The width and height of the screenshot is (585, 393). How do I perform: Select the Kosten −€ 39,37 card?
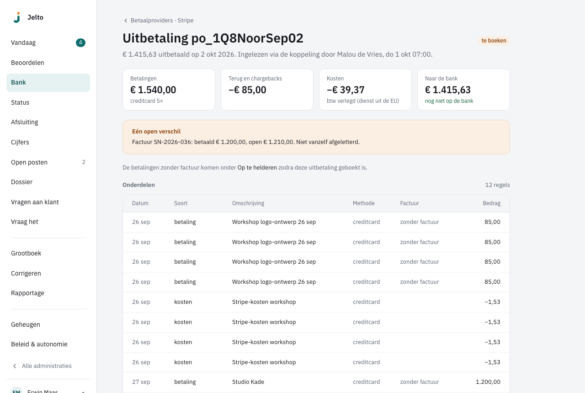pos(365,90)
